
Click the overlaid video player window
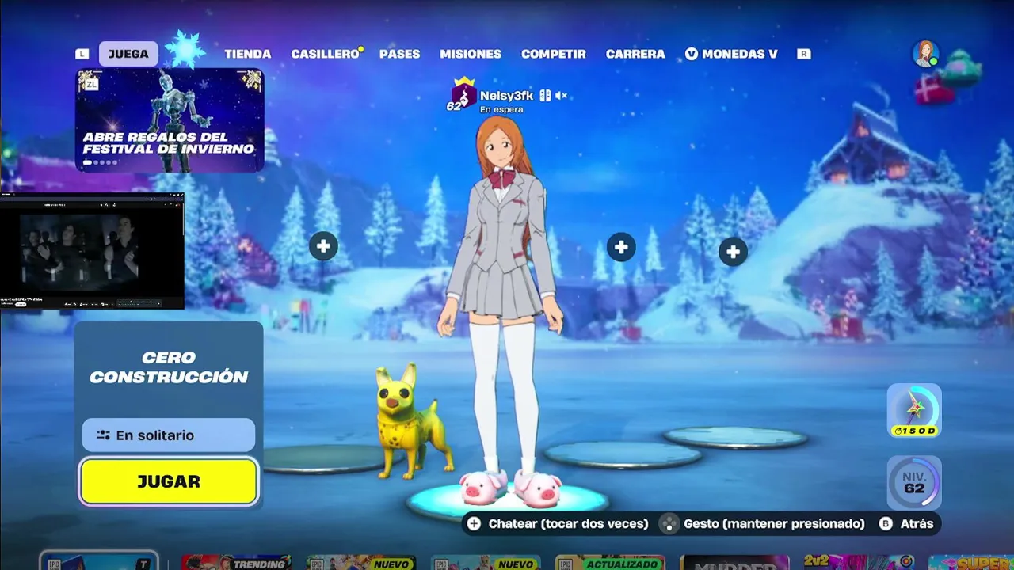[x=92, y=251]
